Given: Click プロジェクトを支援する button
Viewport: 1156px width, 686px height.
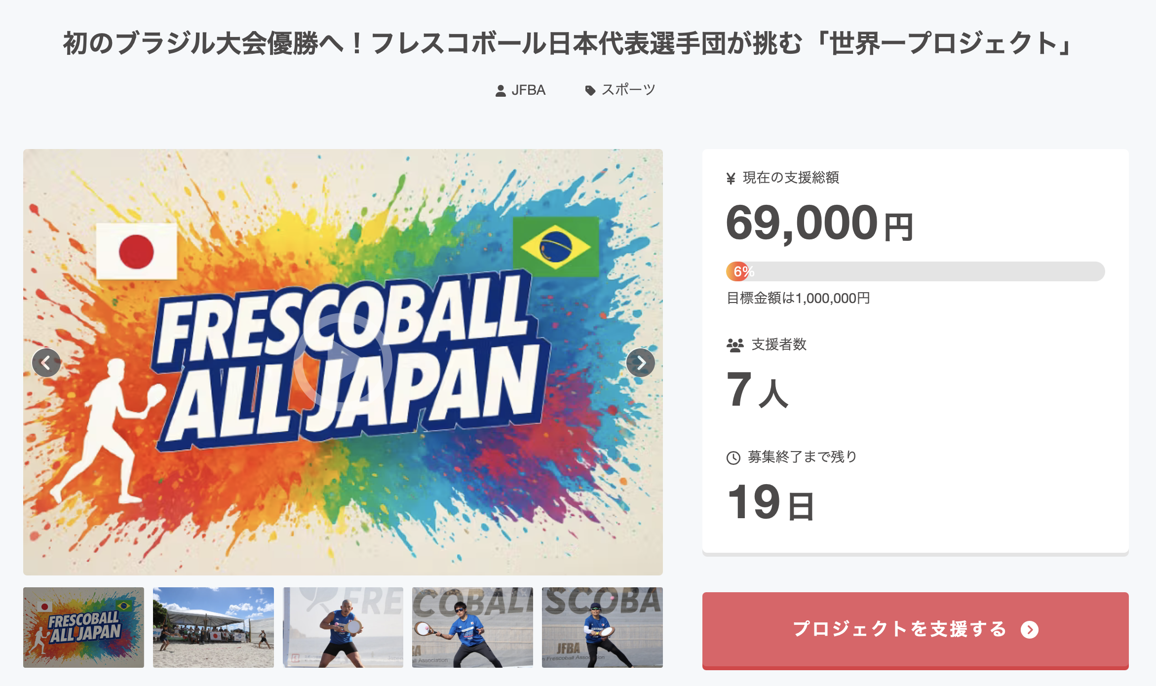Looking at the screenshot, I should tap(915, 630).
